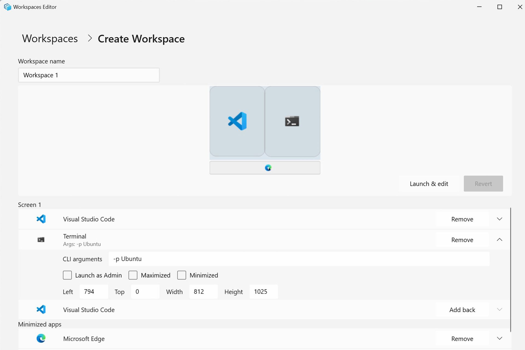
Task: Click the second Visual Studio Code icon below Terminal
Action: tap(41, 309)
